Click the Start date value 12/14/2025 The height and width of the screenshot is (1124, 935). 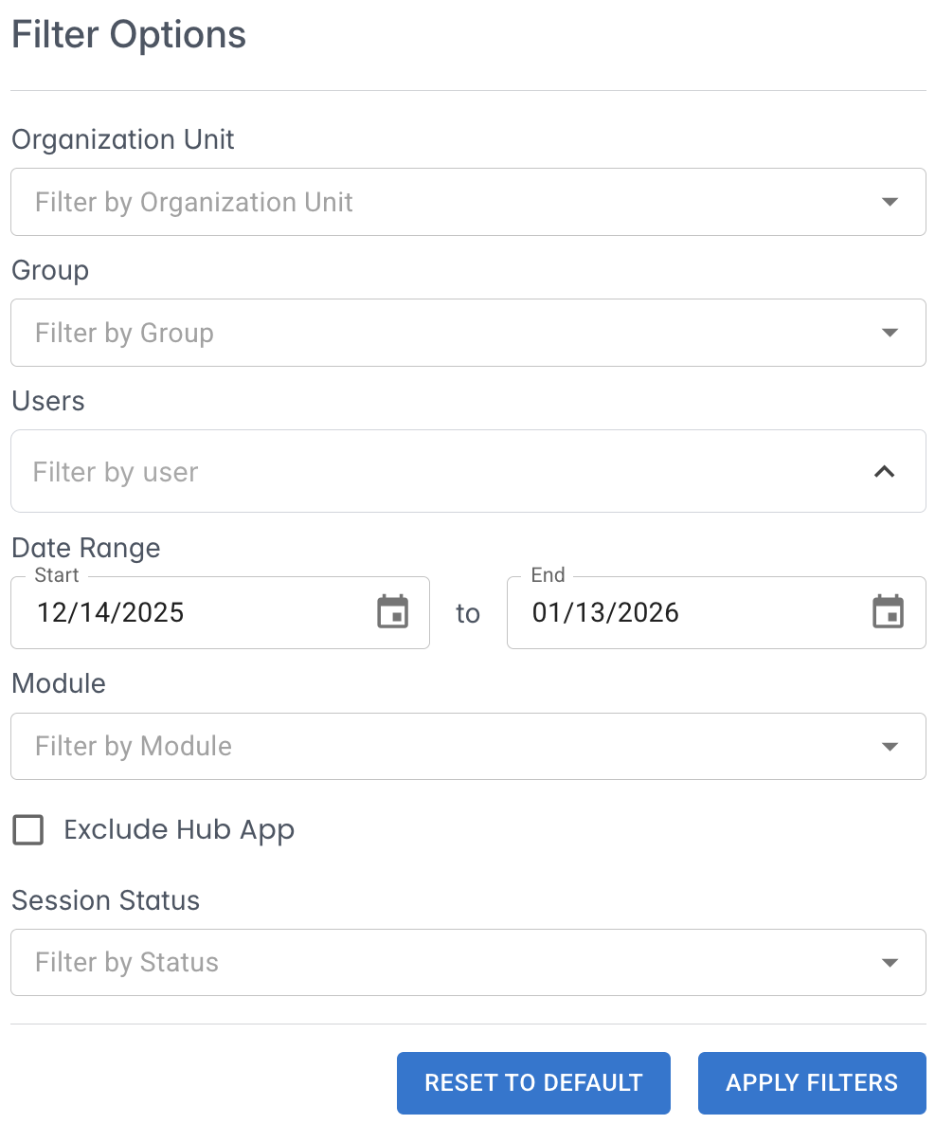click(111, 612)
